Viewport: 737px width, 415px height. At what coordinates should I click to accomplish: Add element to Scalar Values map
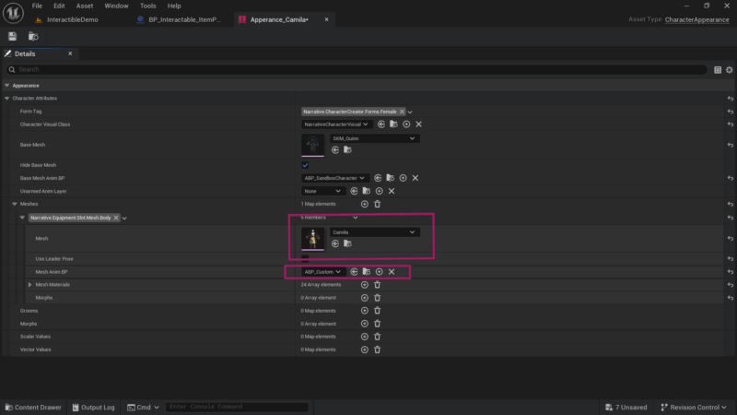pyautogui.click(x=364, y=337)
